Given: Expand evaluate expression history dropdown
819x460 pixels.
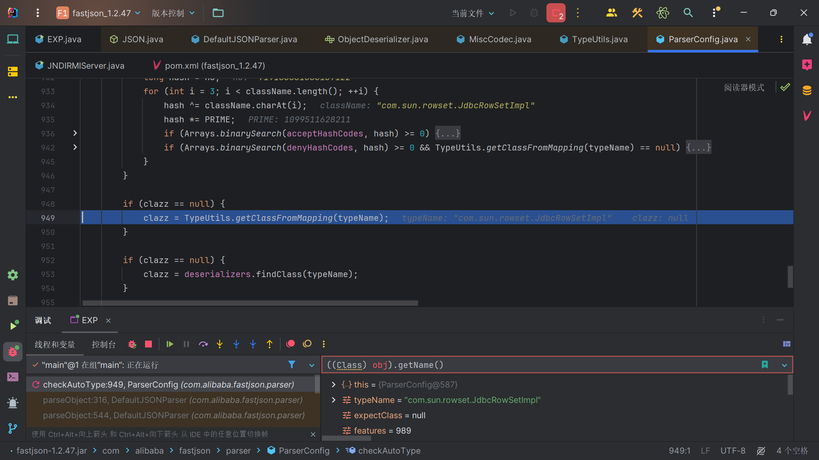Looking at the screenshot, I should pos(784,365).
